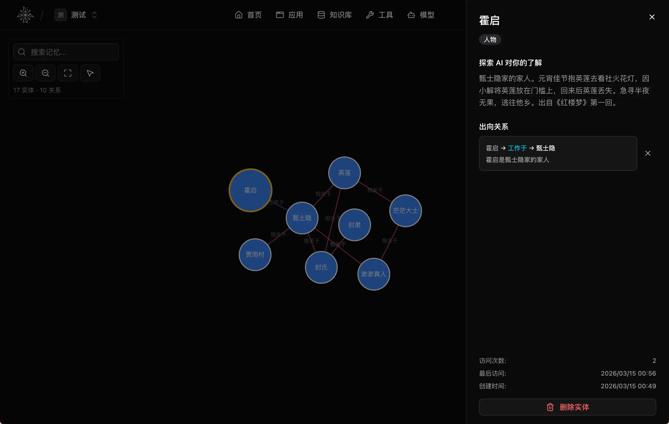
Task: Click the zoom out magnifier icon
Action: (x=46, y=73)
